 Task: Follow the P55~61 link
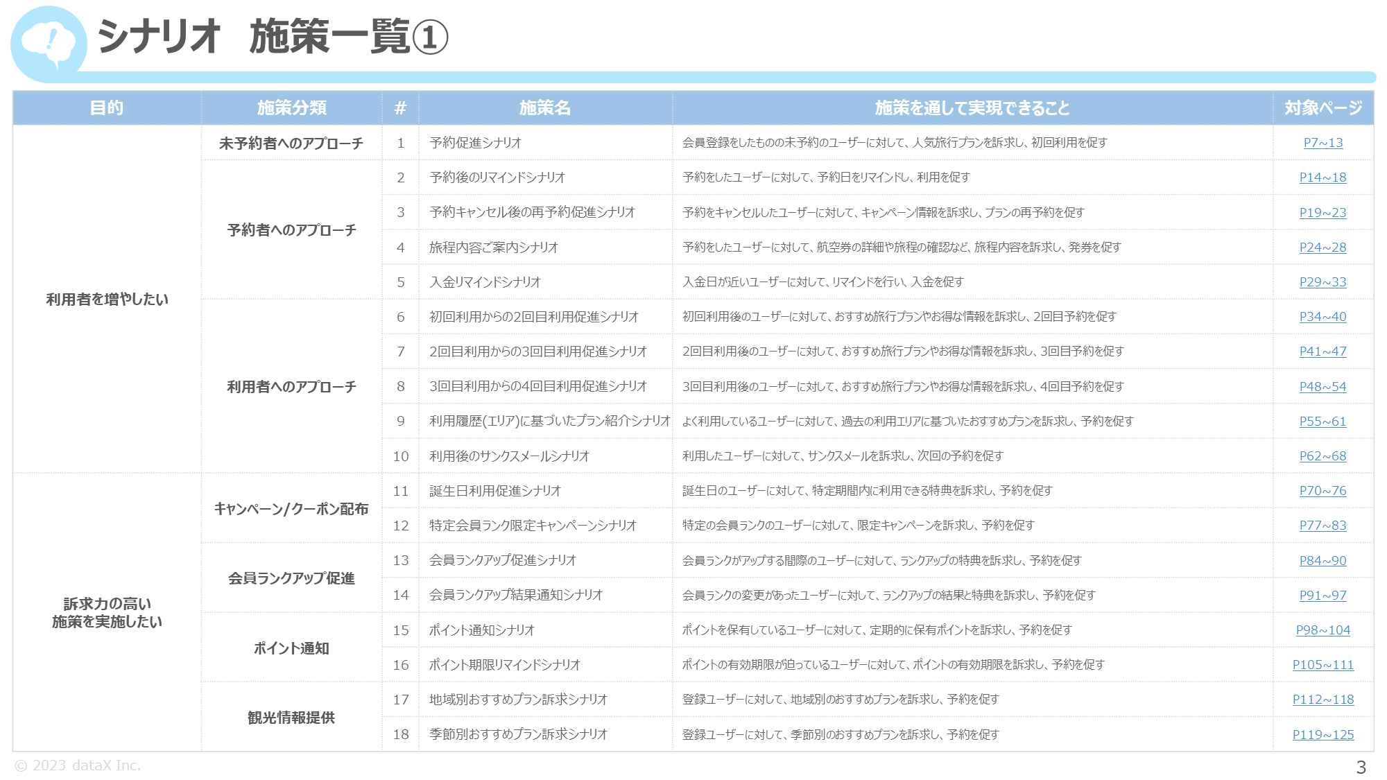1323,422
